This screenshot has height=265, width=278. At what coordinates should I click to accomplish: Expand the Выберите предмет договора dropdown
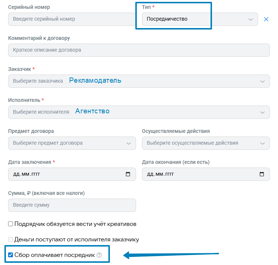click(72, 143)
